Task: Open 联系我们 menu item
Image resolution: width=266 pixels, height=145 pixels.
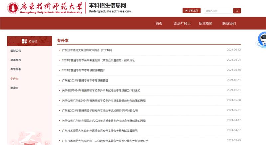Action: point(229,23)
